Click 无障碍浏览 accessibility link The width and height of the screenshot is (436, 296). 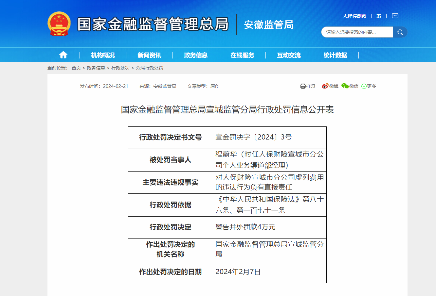click(x=354, y=16)
